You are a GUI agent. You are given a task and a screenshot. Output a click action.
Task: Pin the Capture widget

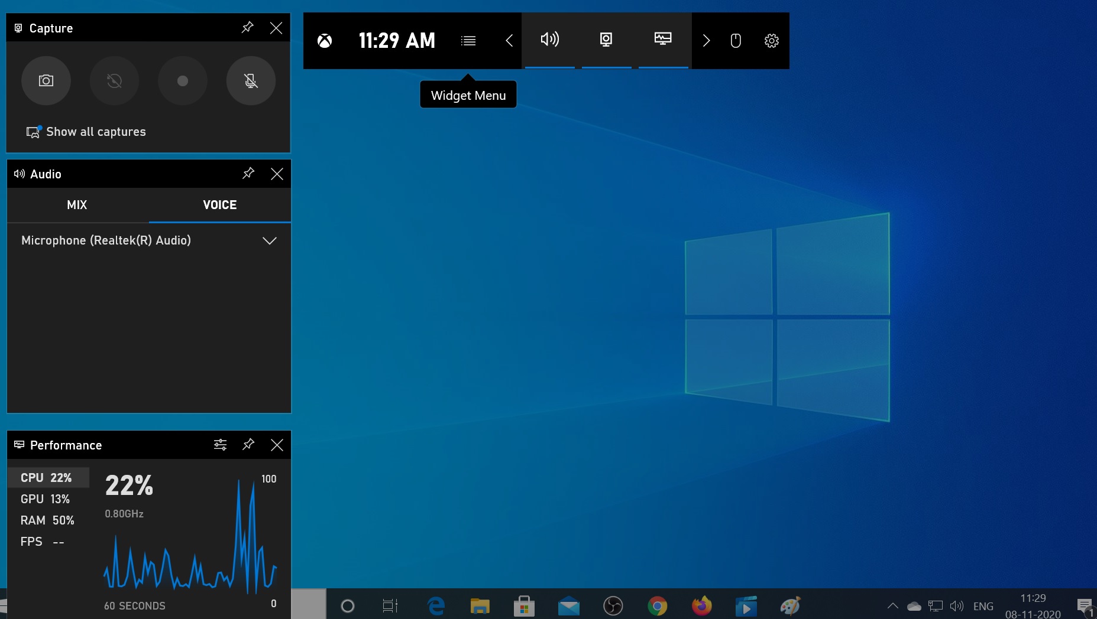tap(248, 28)
